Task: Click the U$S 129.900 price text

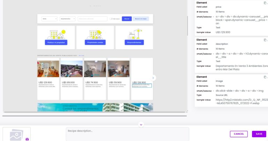Action: pos(45,83)
